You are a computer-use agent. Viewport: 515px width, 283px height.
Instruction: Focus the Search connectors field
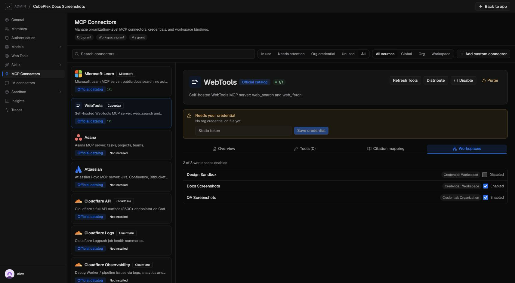(x=163, y=54)
